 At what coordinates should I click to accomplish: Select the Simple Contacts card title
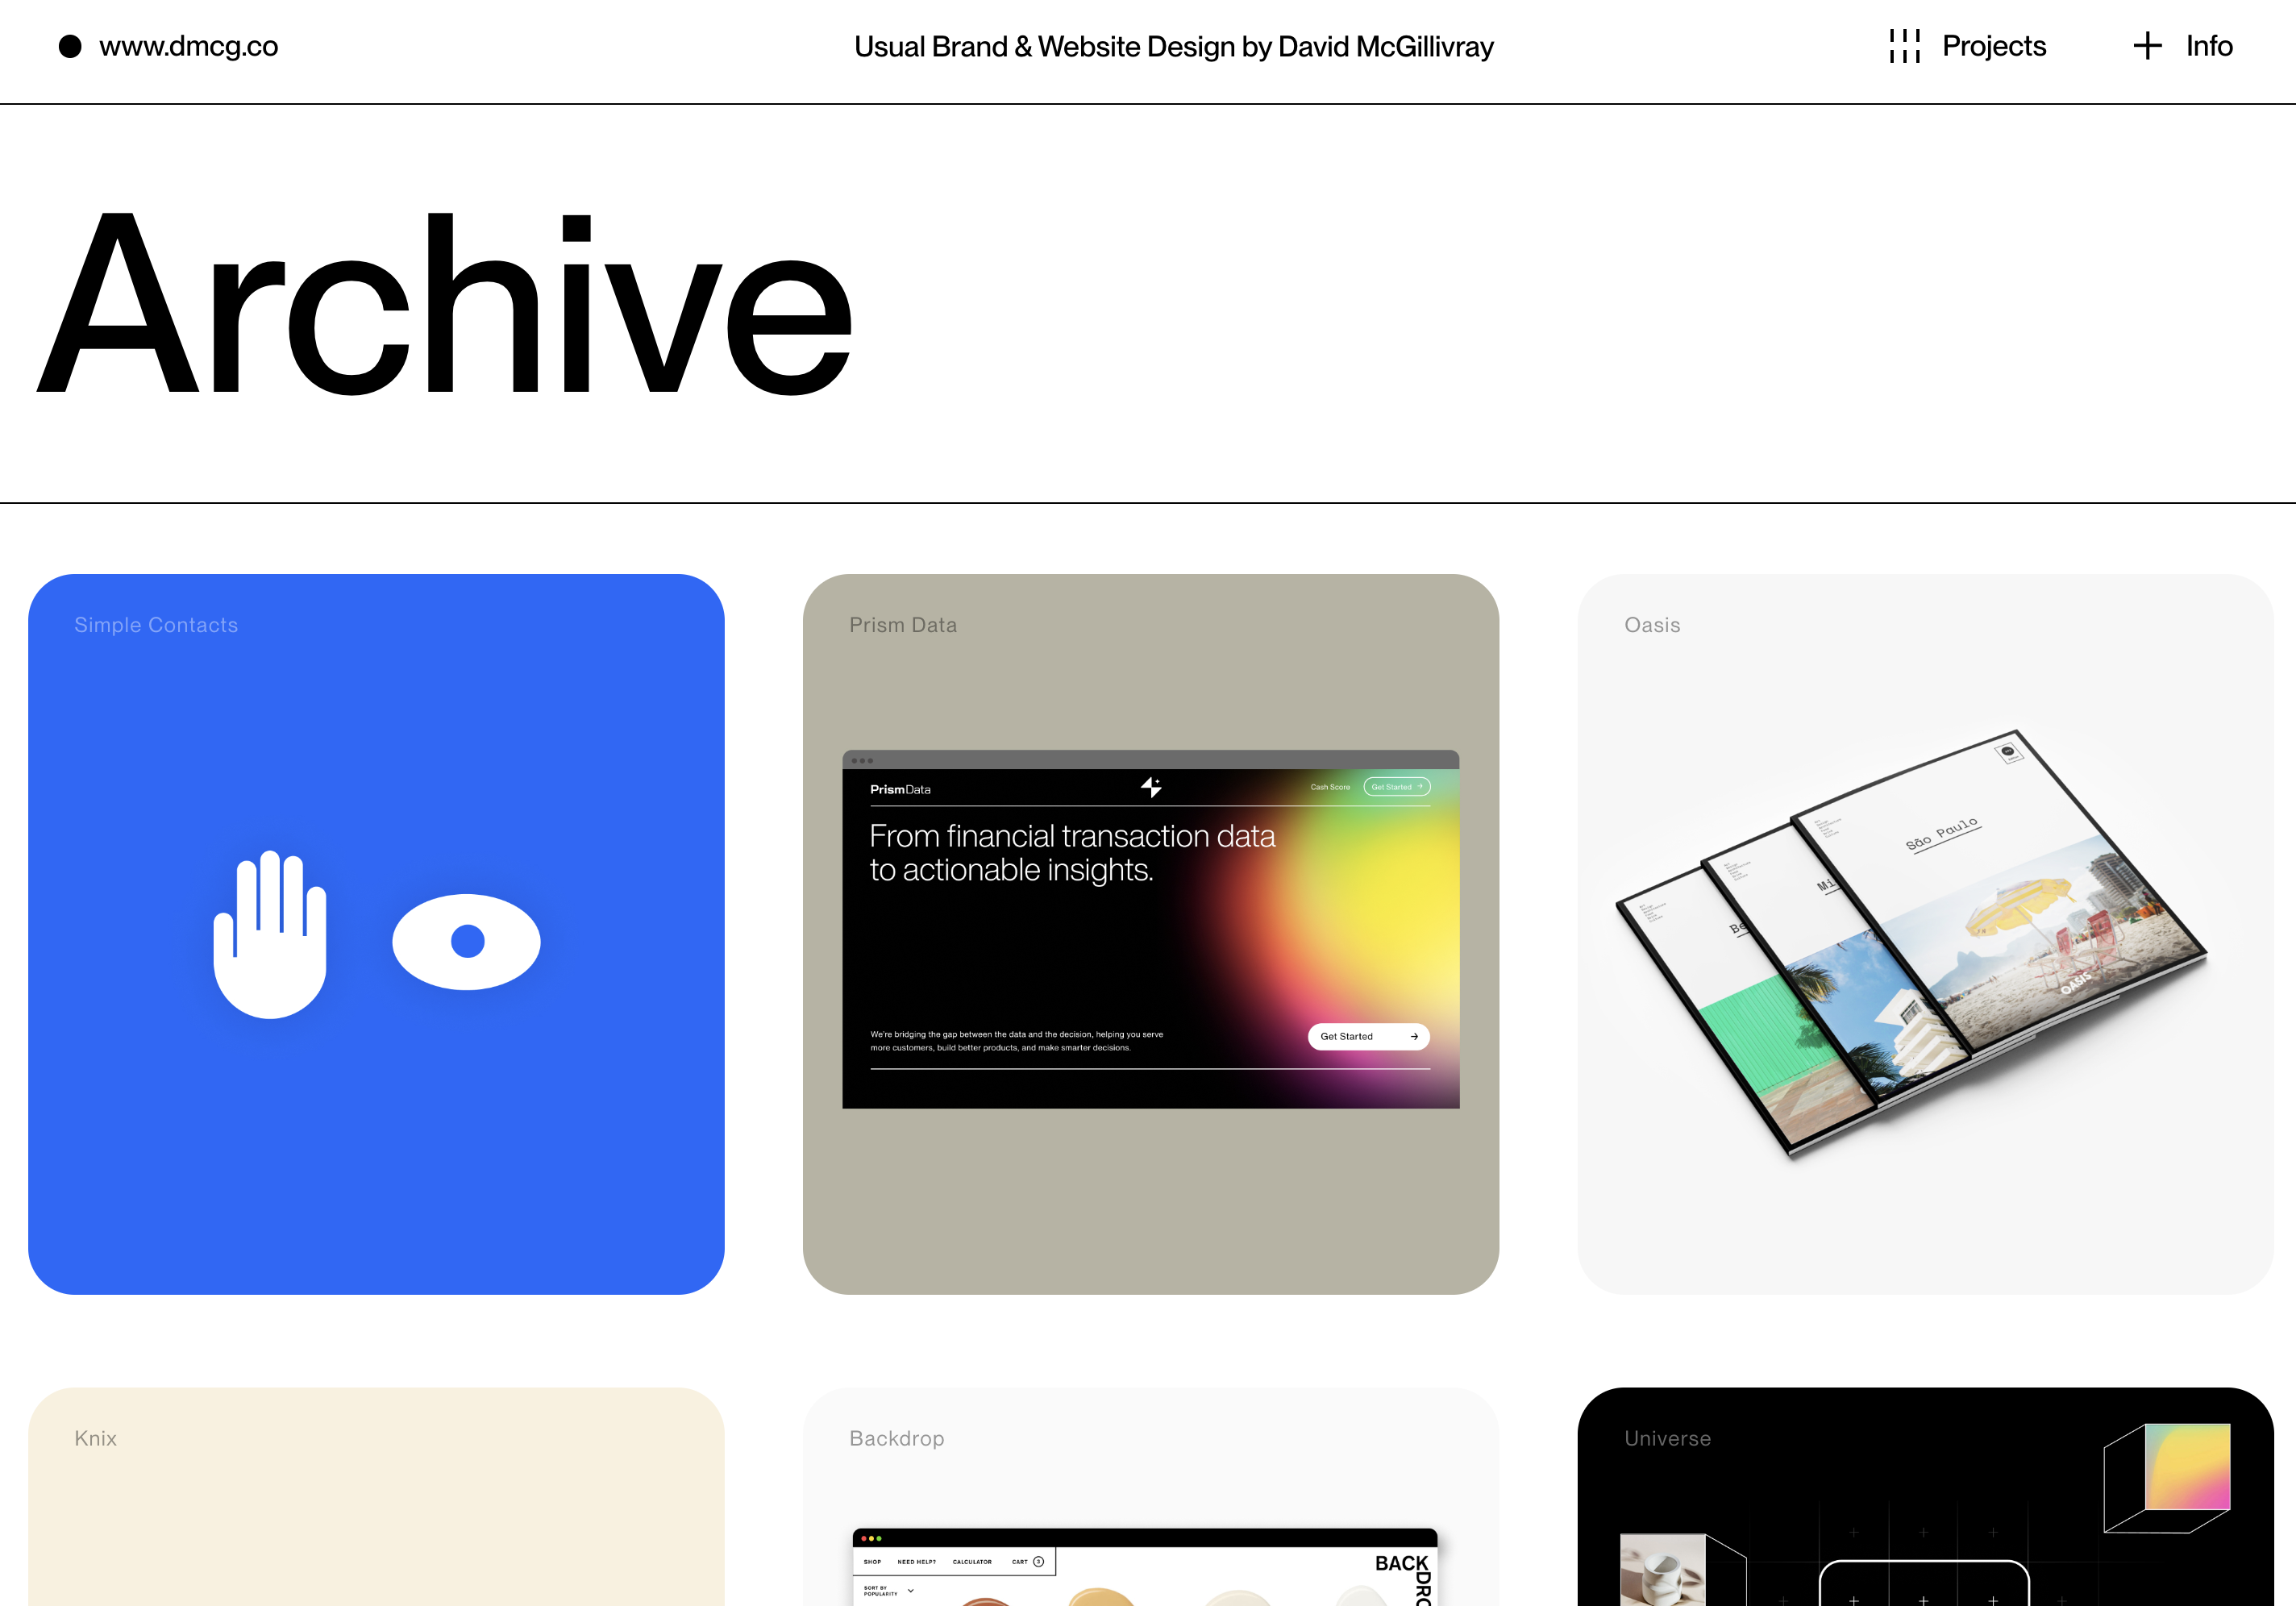156,625
